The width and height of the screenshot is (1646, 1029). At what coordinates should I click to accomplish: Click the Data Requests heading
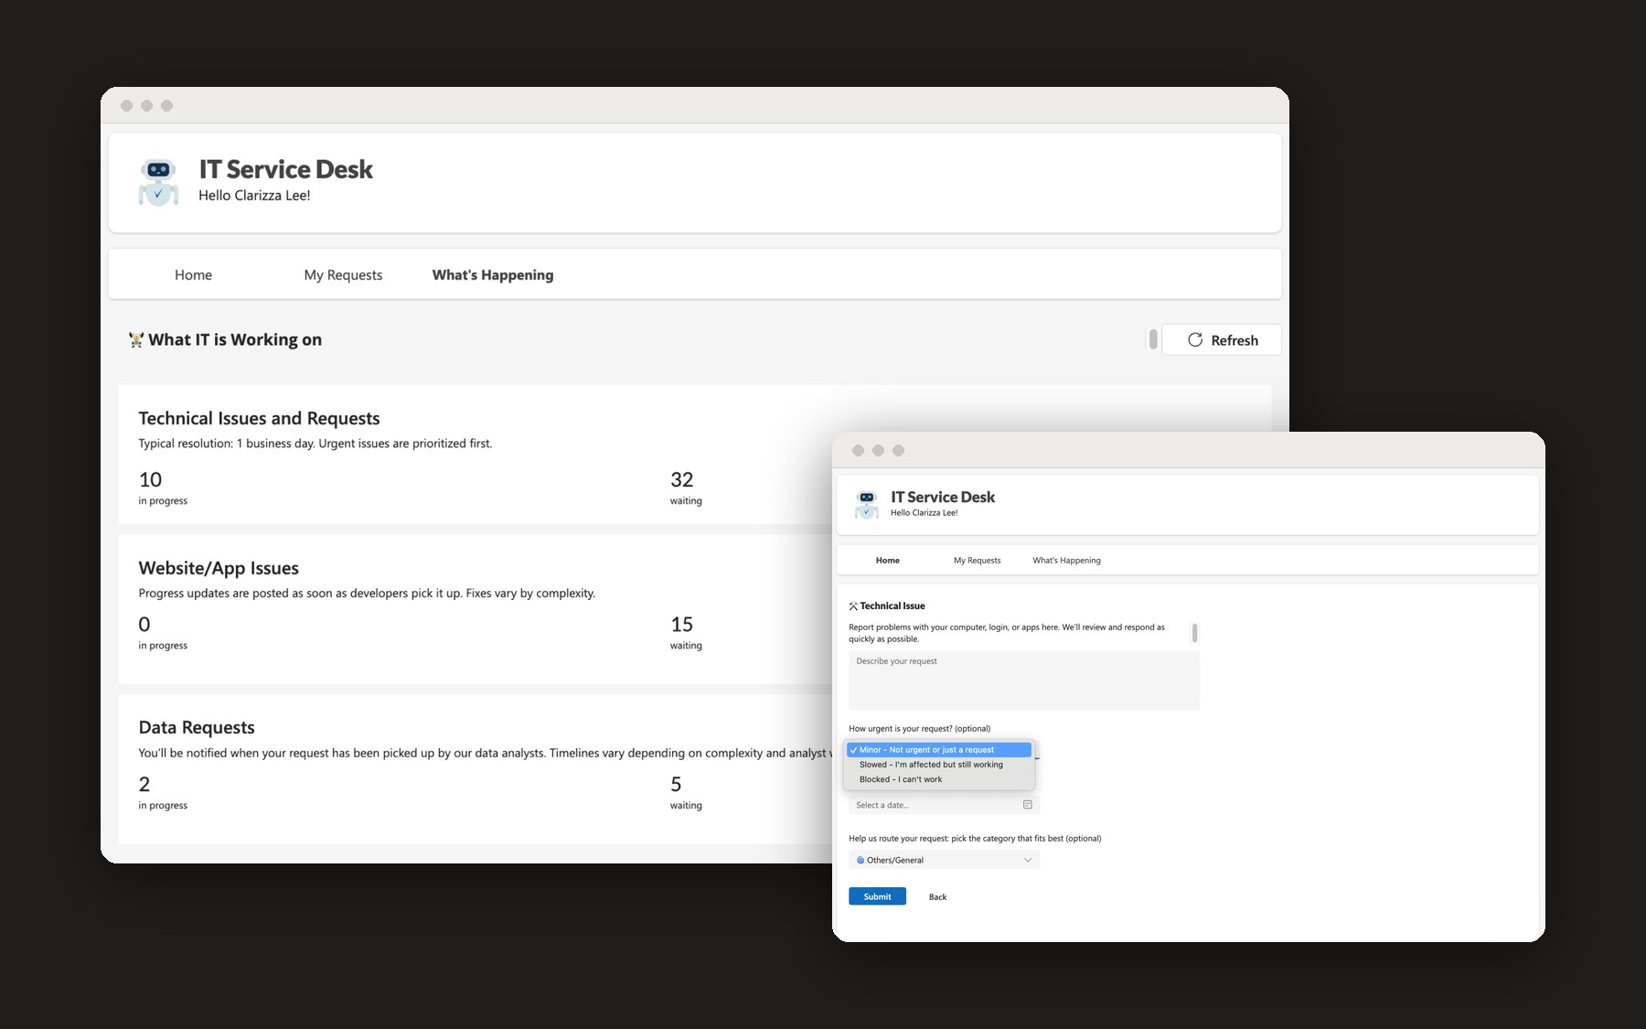[x=197, y=727]
